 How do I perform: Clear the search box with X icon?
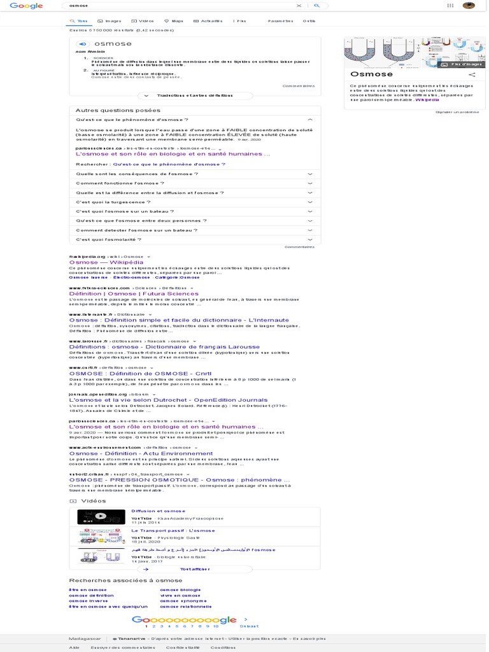299,6
